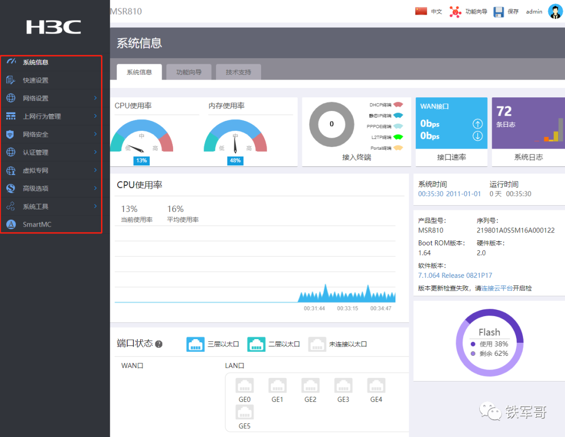Click the 连接云平台 link
This screenshot has height=437, width=565.
click(x=497, y=288)
